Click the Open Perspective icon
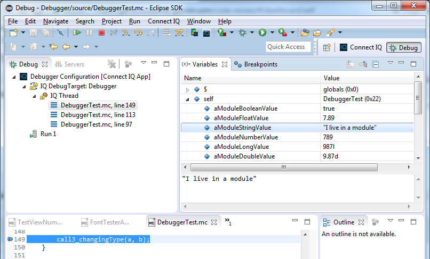 tap(327, 47)
